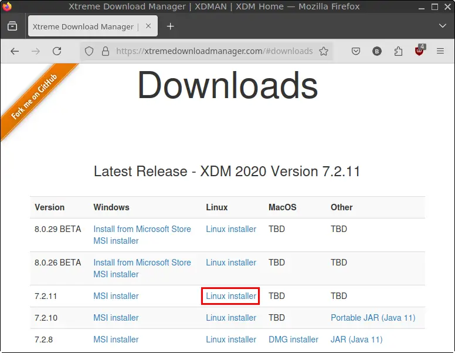The width and height of the screenshot is (455, 353).
Task: Open a new tab with plus button
Action: click(x=171, y=26)
